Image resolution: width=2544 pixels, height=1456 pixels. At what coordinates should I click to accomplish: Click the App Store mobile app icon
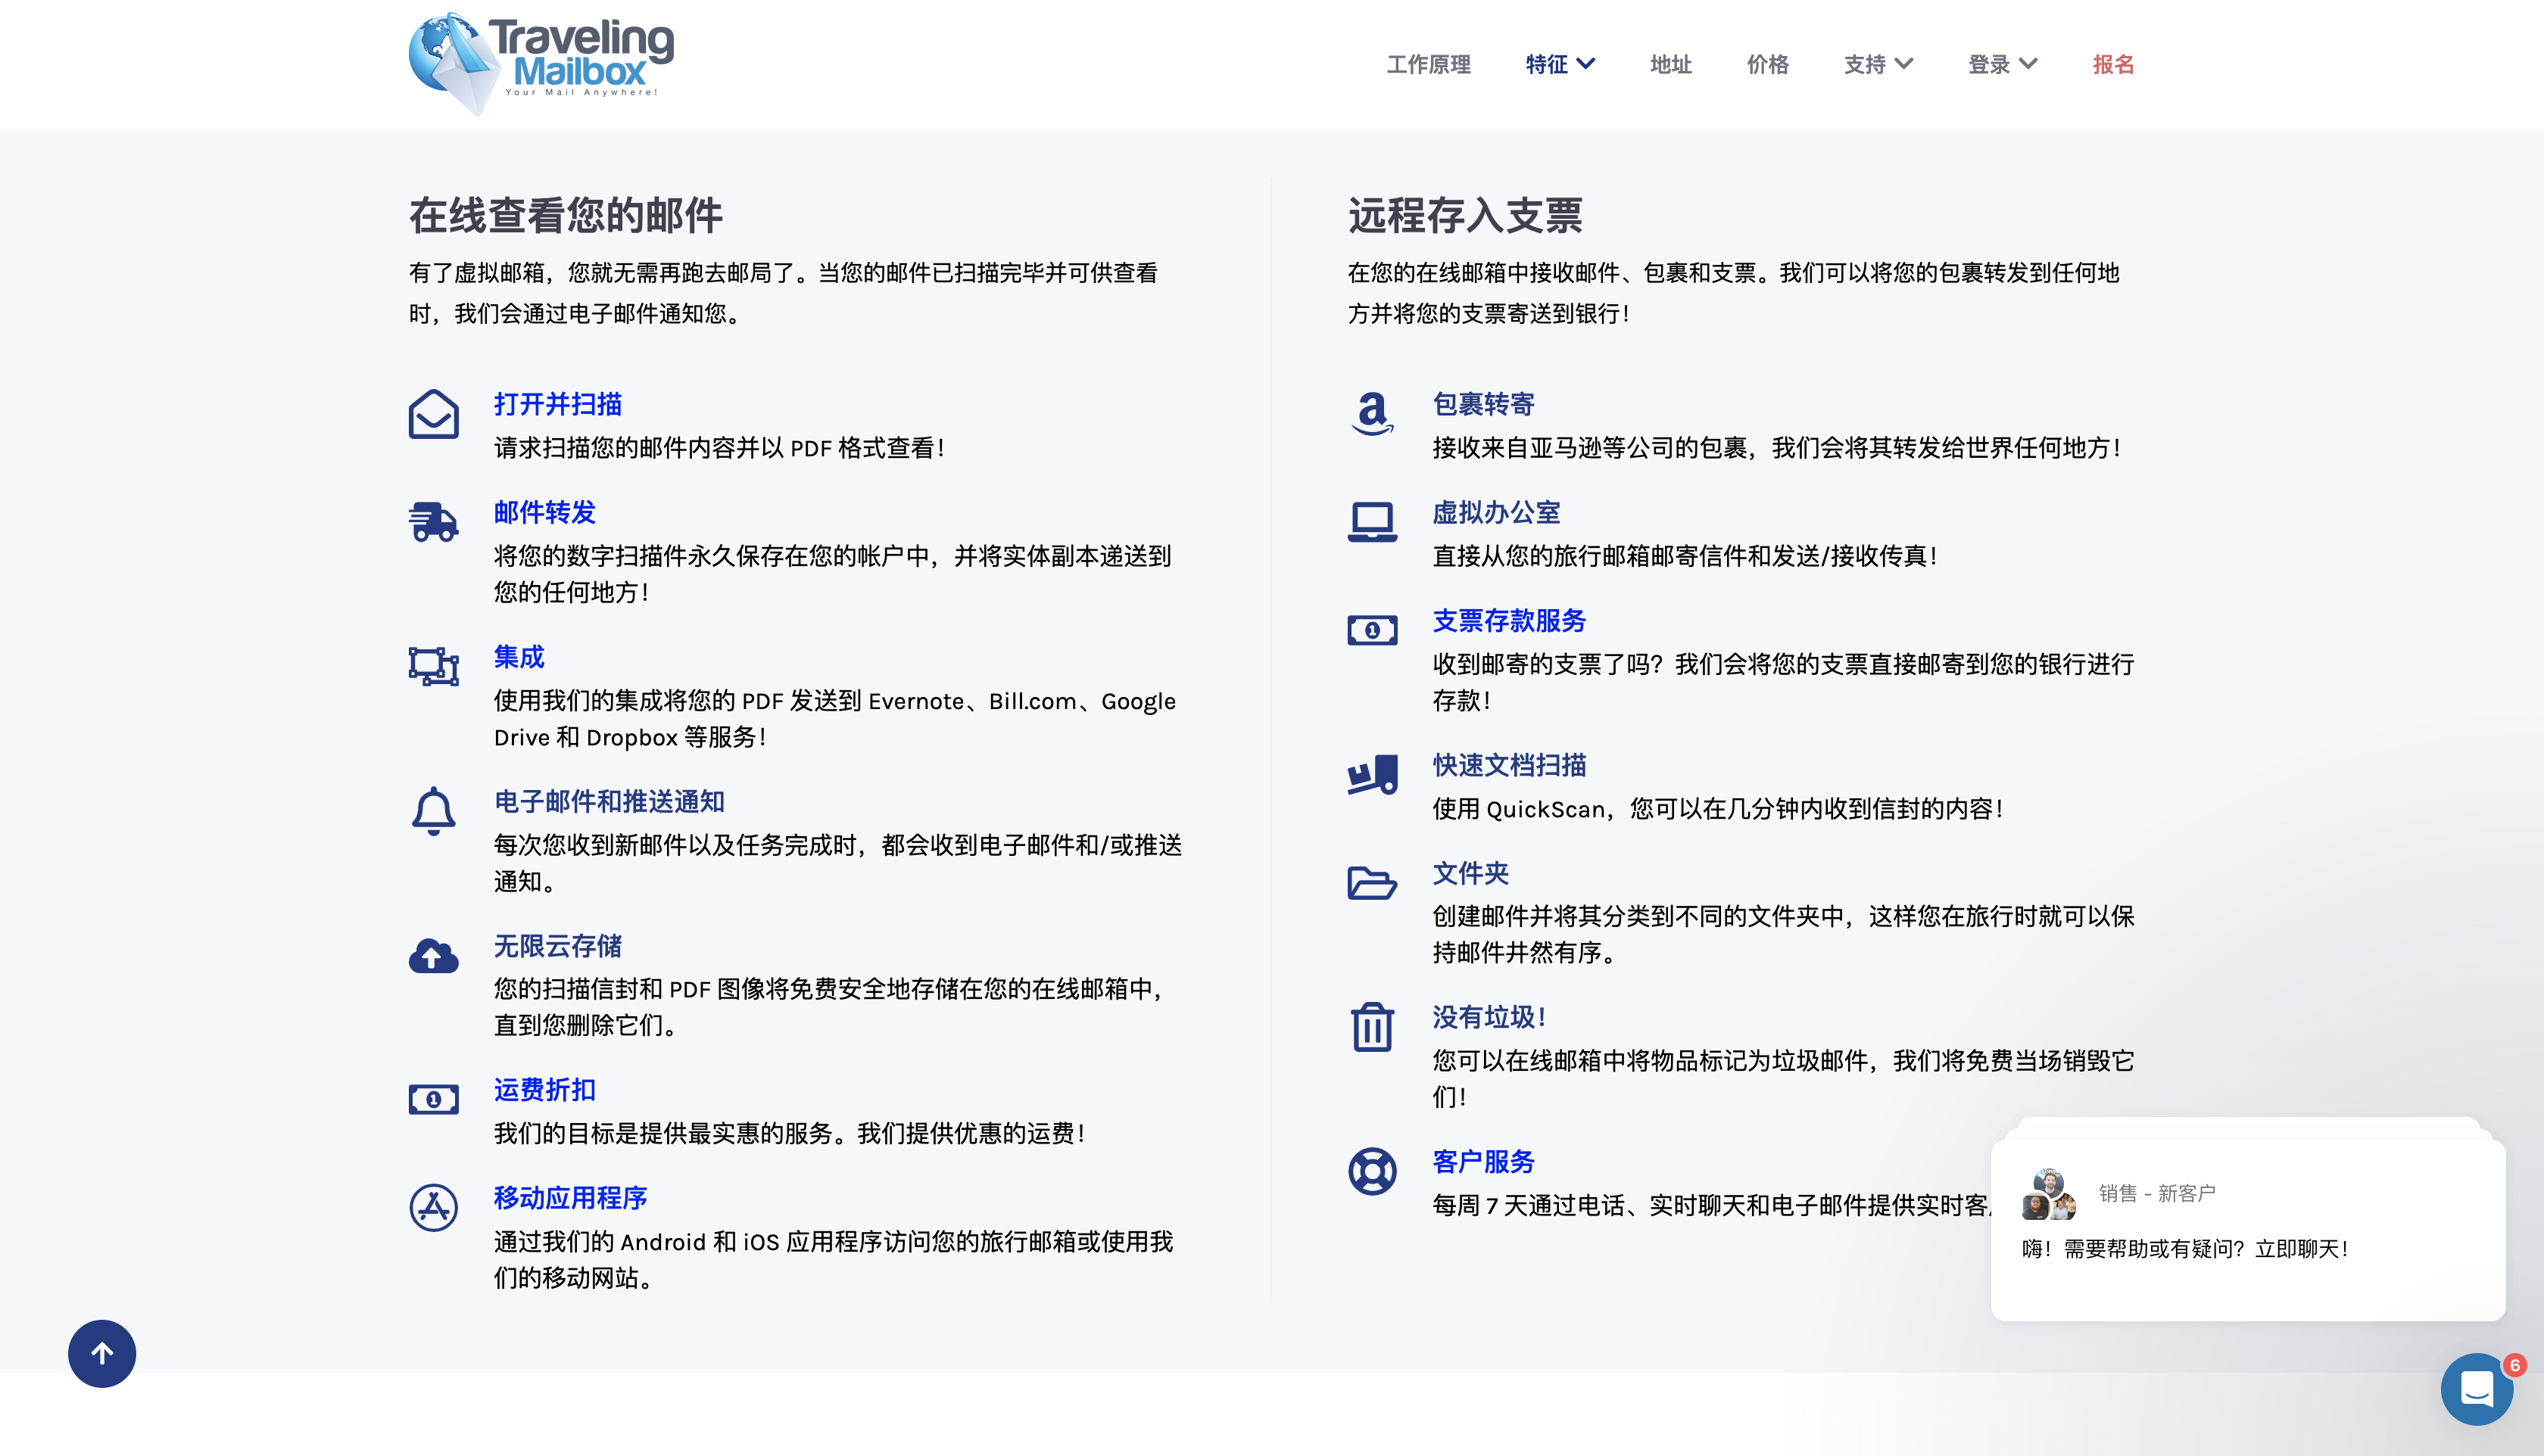coord(433,1207)
